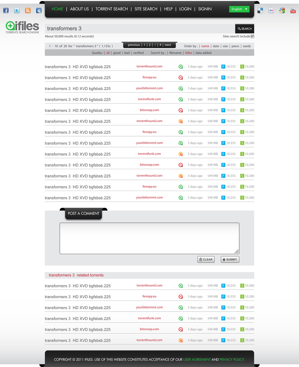Viewport: 299px width, 367px height.
Task: Click green plus on related-torrents torrenthound.com row
Action: [x=181, y=286]
